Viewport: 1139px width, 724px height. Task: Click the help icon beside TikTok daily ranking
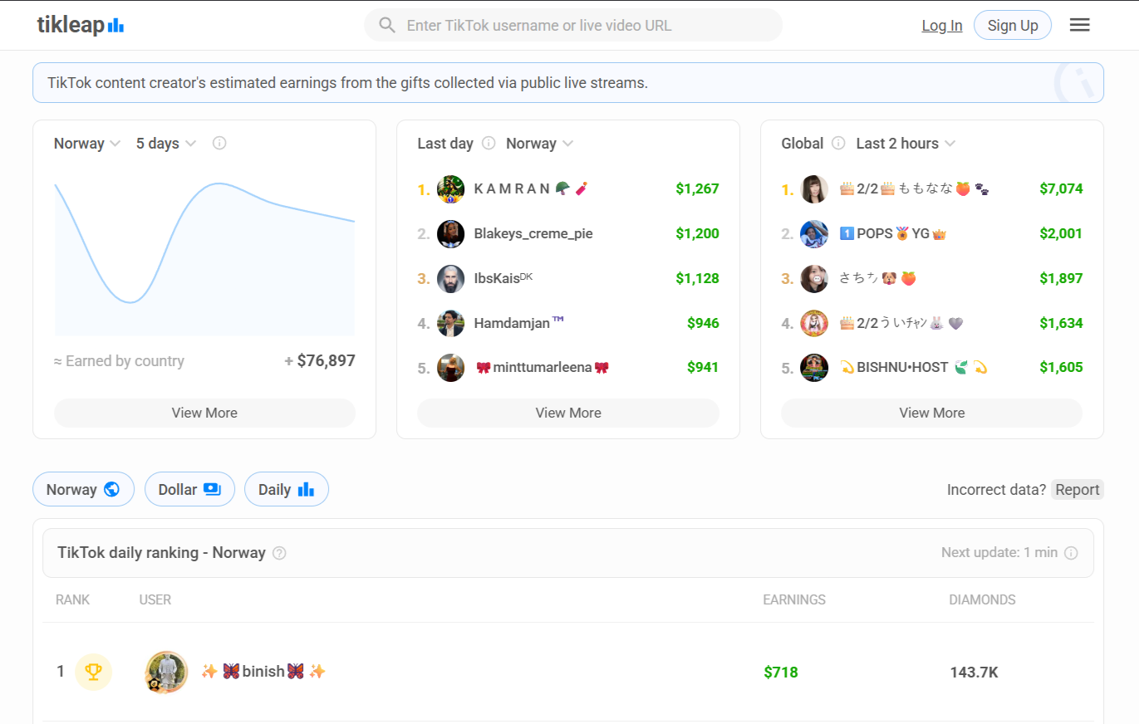point(279,553)
